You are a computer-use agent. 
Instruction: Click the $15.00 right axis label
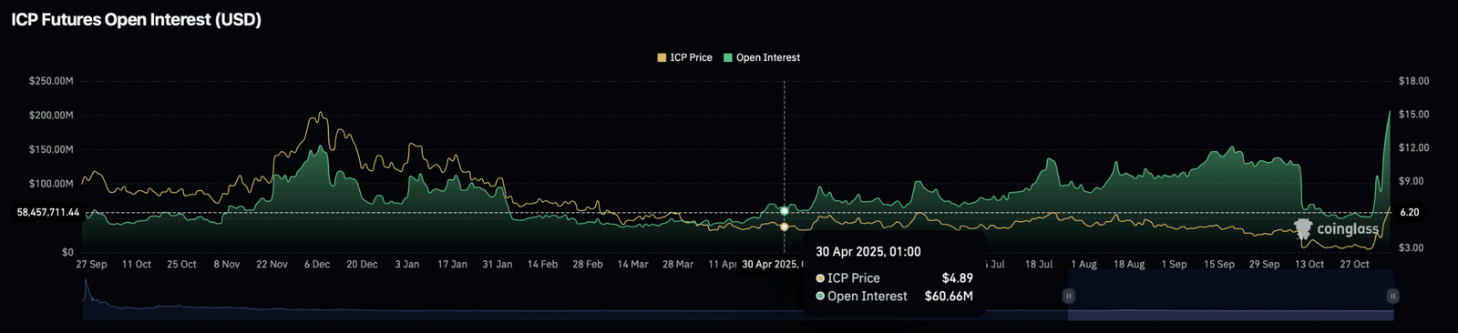point(1413,115)
